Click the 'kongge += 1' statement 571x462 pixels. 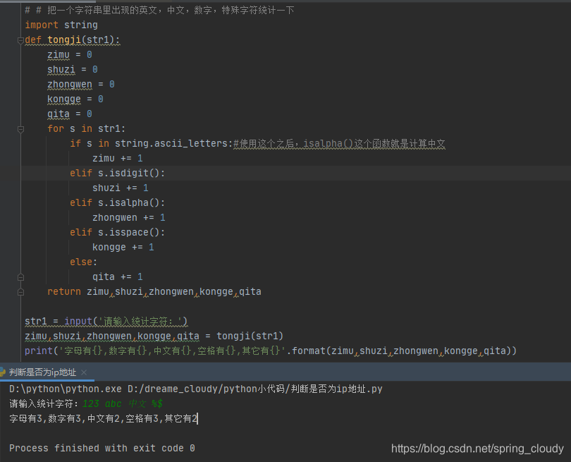(x=123, y=248)
